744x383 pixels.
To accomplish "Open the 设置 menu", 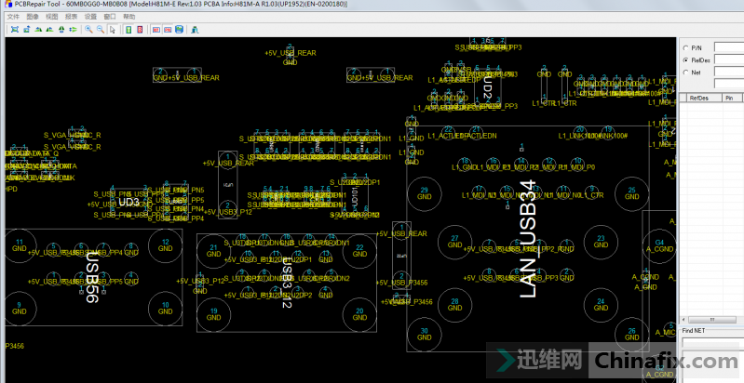I will coord(90,17).
